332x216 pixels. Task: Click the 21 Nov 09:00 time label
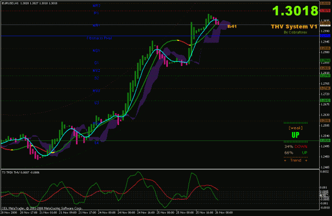coord(67,213)
